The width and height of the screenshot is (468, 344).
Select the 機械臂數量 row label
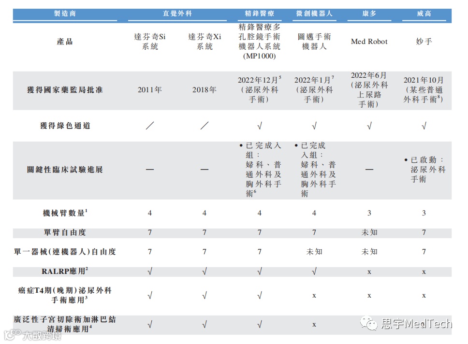65,213
